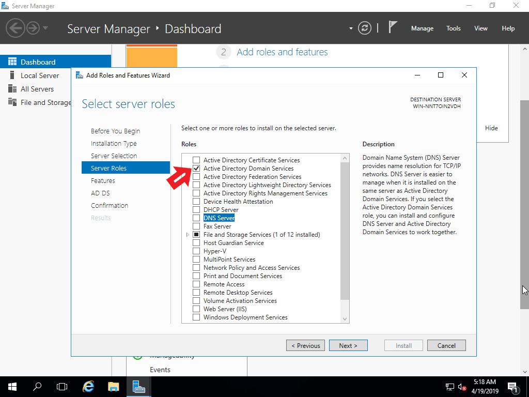This screenshot has width=529, height=397.
Task: Click the Fax Server role label
Action: tap(217, 226)
